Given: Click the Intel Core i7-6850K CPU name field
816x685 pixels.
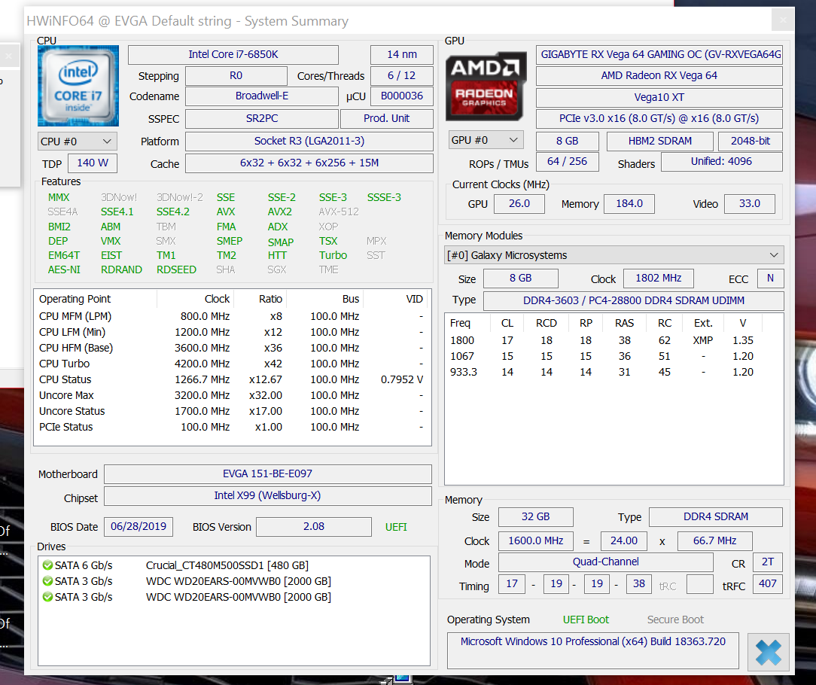Looking at the screenshot, I should coord(233,55).
